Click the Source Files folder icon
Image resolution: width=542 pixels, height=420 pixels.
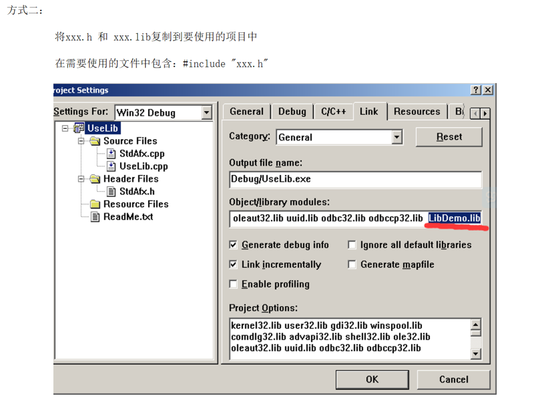[95, 141]
